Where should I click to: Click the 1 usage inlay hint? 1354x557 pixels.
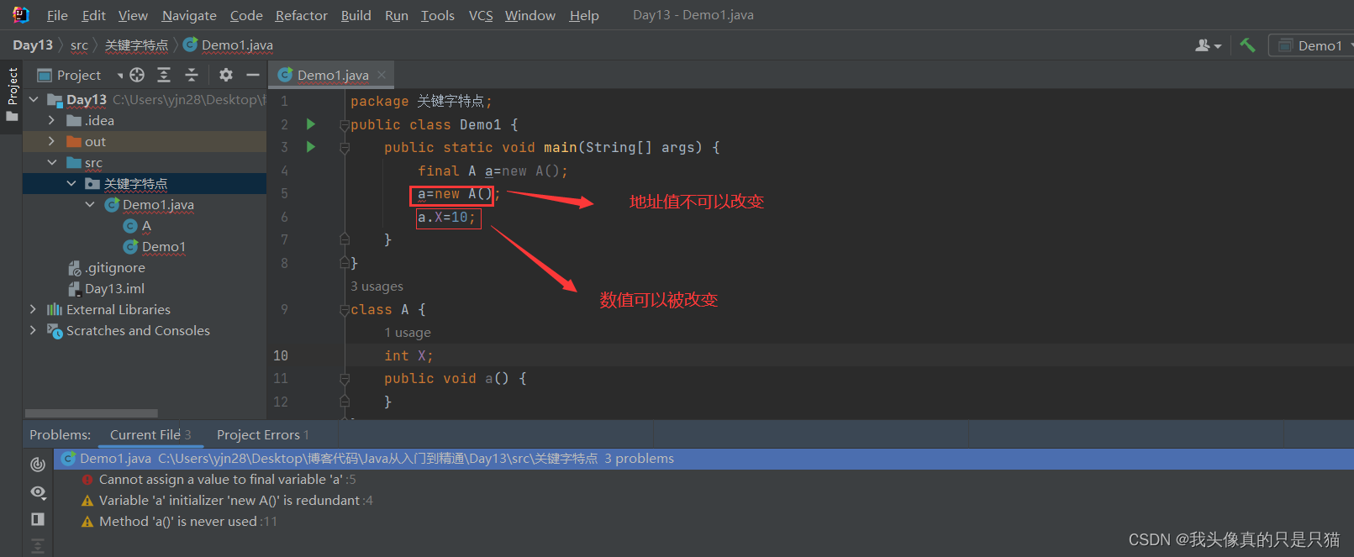tap(408, 333)
